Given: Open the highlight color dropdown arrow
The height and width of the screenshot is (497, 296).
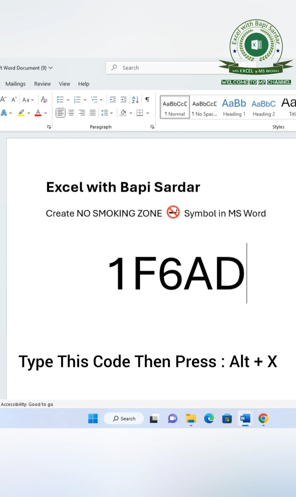Looking at the screenshot, I should tap(29, 113).
